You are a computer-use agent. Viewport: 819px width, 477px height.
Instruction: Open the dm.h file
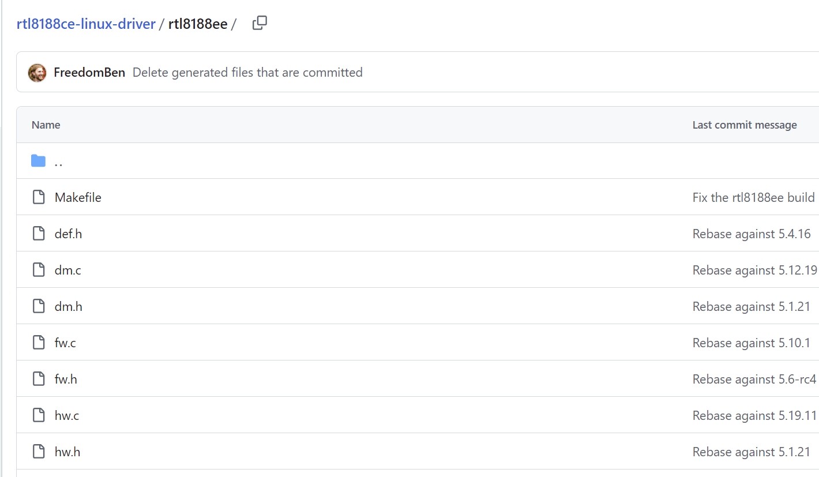69,306
